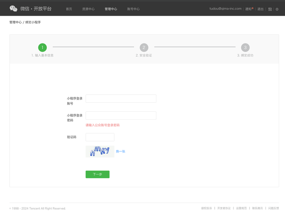Click the Tencent copyright text
The width and height of the screenshot is (285, 217).
37,208
